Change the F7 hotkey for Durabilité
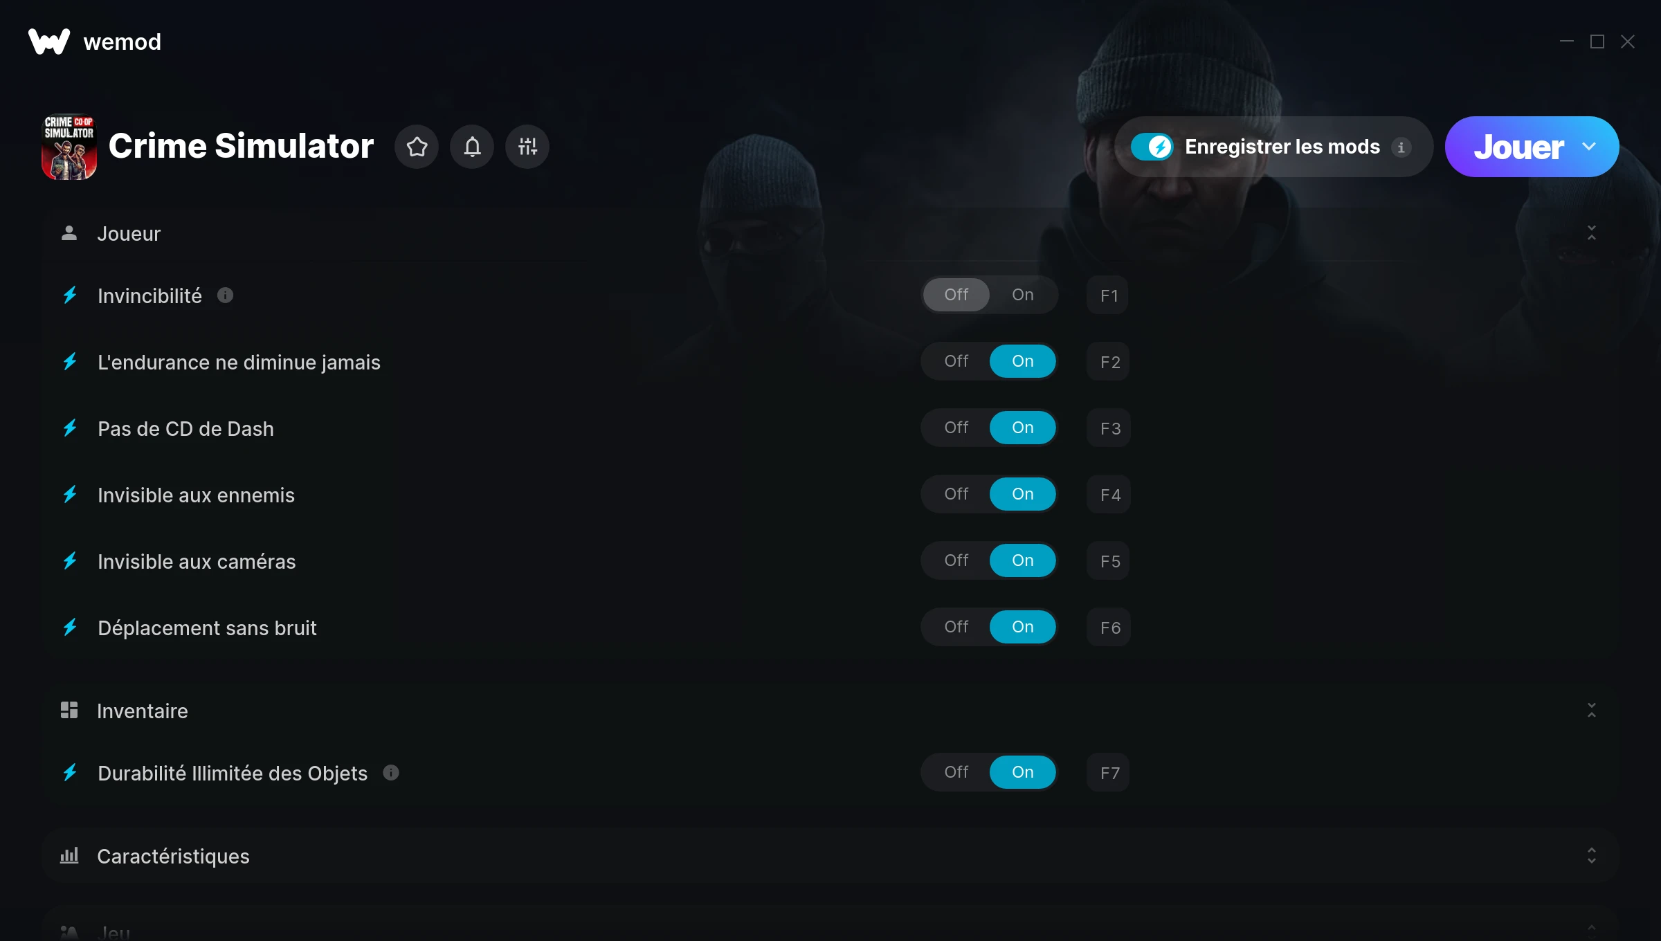Viewport: 1661px width, 941px height. (1109, 773)
